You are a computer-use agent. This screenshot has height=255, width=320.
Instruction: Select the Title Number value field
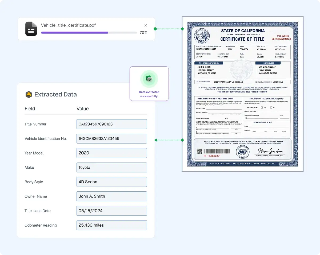[x=111, y=124]
